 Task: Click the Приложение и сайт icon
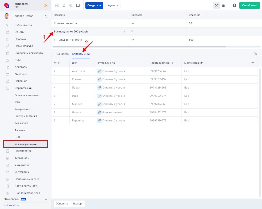click(x=8, y=179)
